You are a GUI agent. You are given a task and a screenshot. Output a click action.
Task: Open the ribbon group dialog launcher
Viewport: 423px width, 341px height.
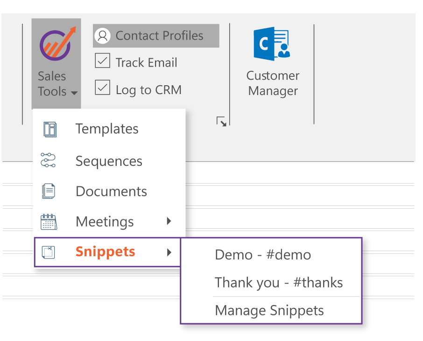[x=221, y=122]
